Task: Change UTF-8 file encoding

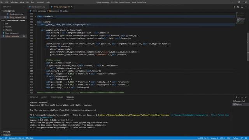Action: click(x=222, y=138)
